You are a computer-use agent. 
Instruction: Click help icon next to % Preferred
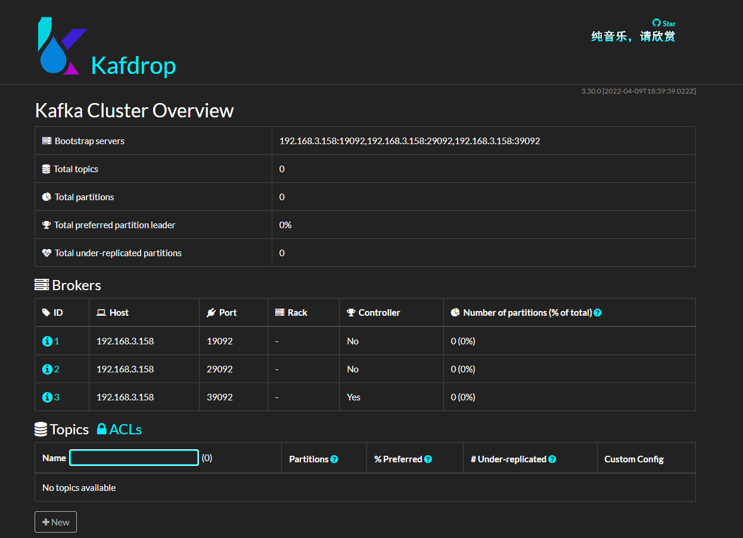[x=428, y=459]
